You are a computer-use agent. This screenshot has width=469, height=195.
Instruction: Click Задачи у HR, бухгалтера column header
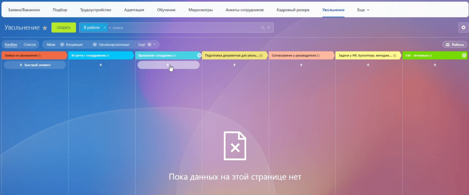(x=368, y=56)
